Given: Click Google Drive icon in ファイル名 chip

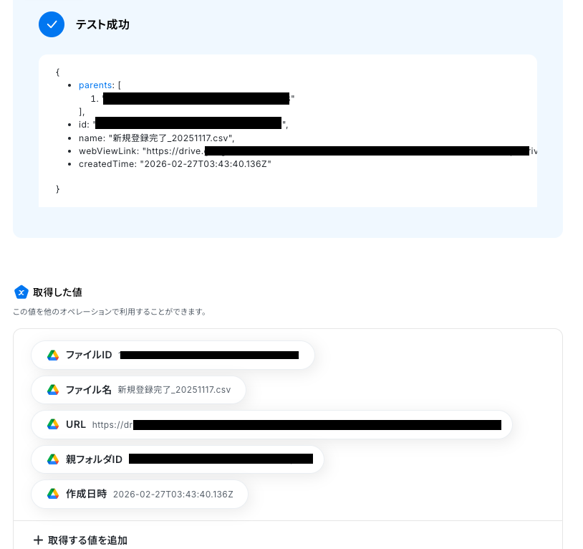Looking at the screenshot, I should (x=53, y=390).
